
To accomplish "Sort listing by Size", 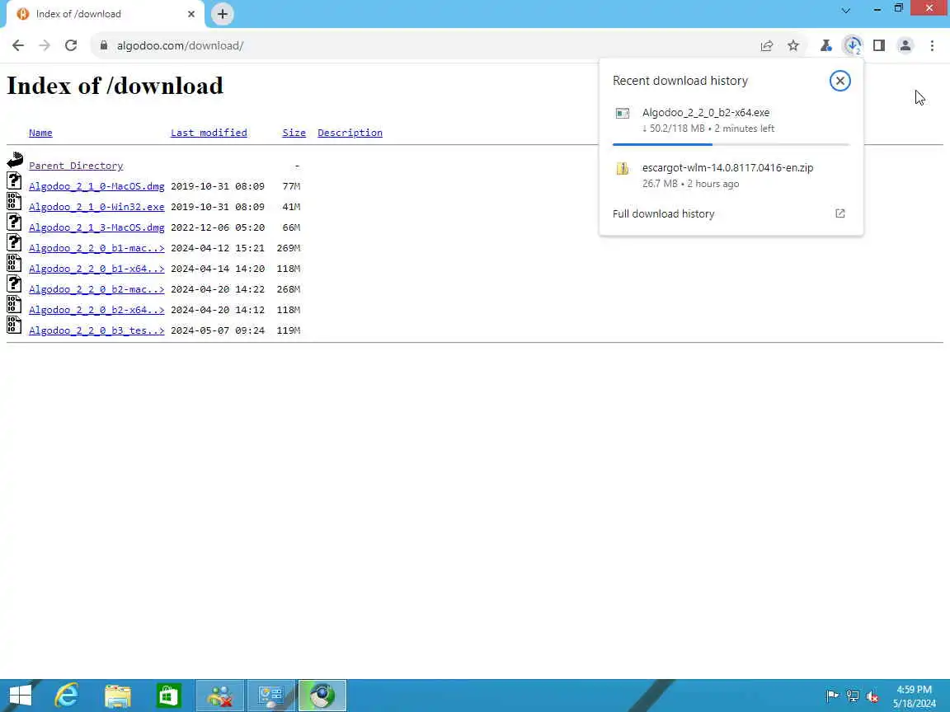I will click(294, 133).
